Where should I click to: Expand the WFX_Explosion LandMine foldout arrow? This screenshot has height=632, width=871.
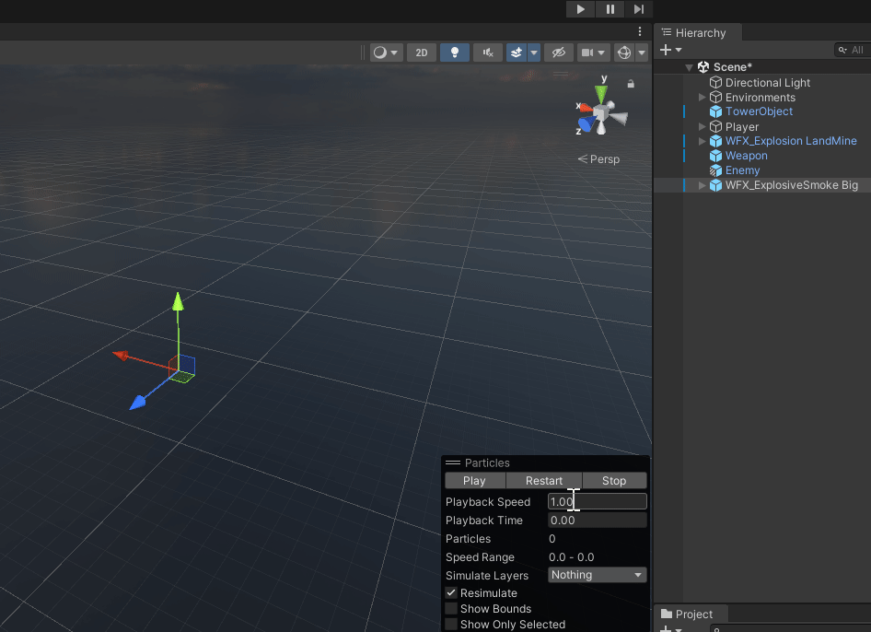[x=703, y=141]
